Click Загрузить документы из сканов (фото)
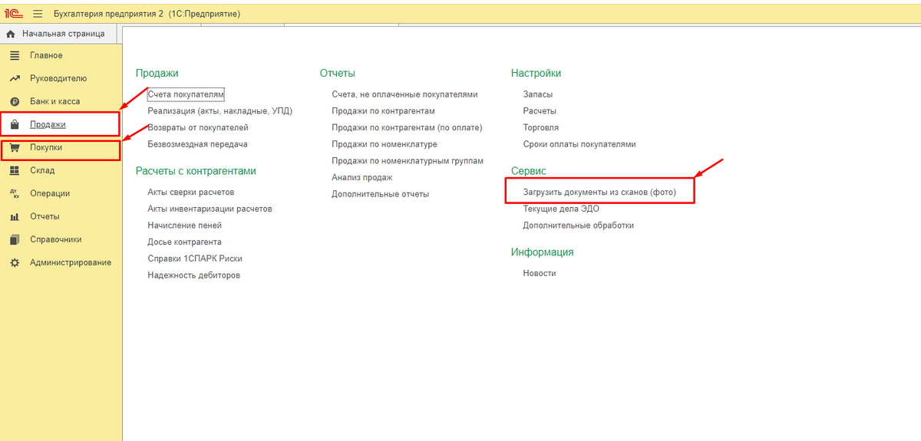Image resolution: width=921 pixels, height=441 pixels. [599, 192]
